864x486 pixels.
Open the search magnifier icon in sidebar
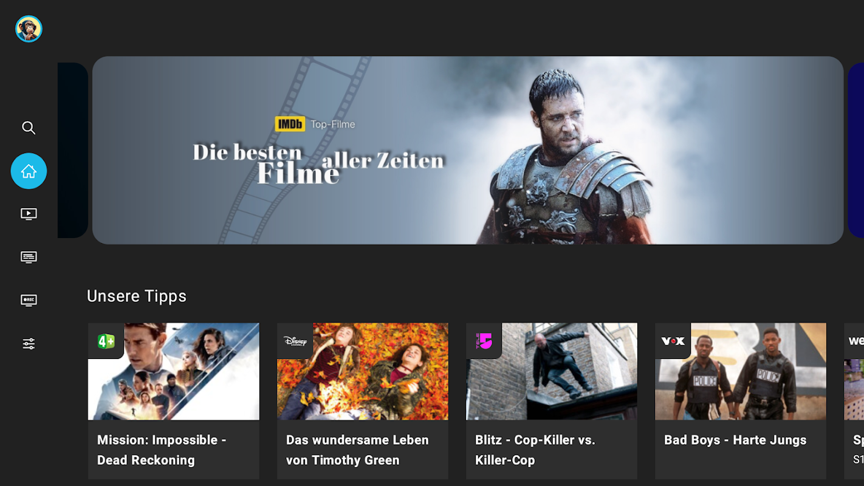29,128
